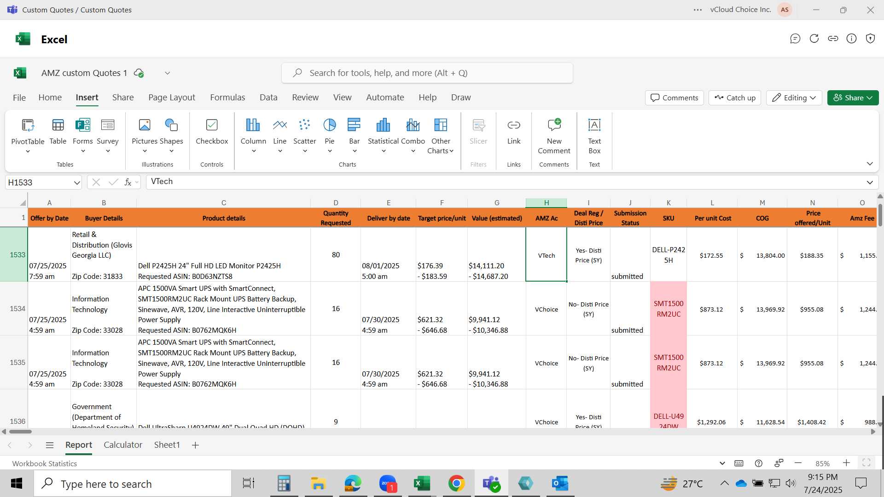Open the Page Layout tab
The width and height of the screenshot is (884, 497).
pyautogui.click(x=172, y=98)
